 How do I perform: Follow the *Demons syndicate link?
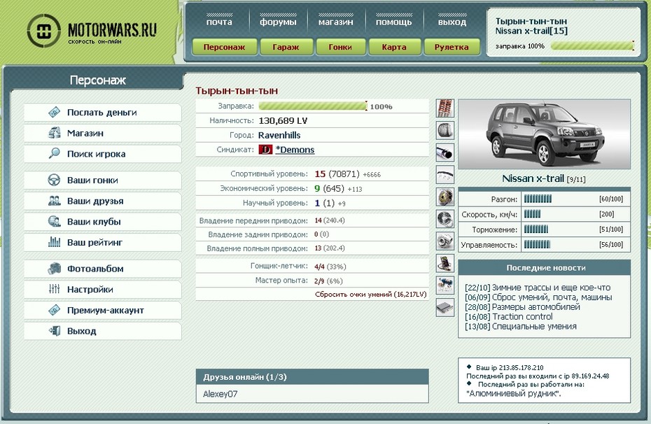coord(295,150)
